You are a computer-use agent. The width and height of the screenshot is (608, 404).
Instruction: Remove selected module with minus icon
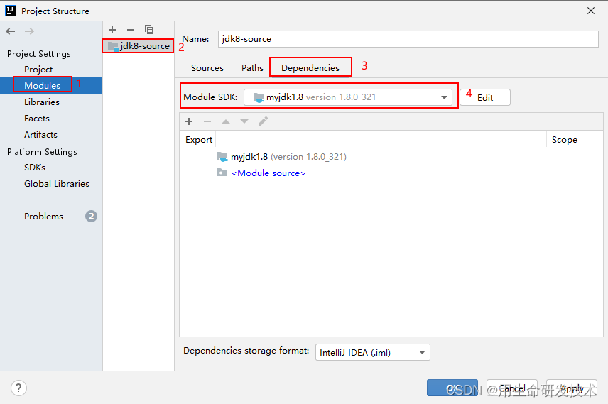point(131,30)
